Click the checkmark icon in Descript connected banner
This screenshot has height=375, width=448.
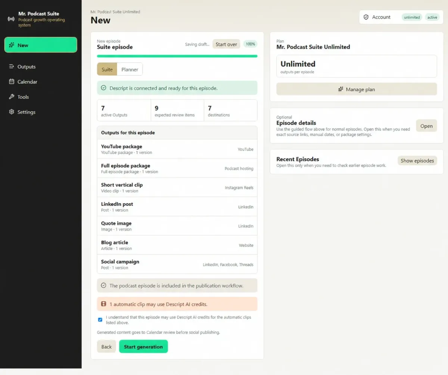point(104,88)
